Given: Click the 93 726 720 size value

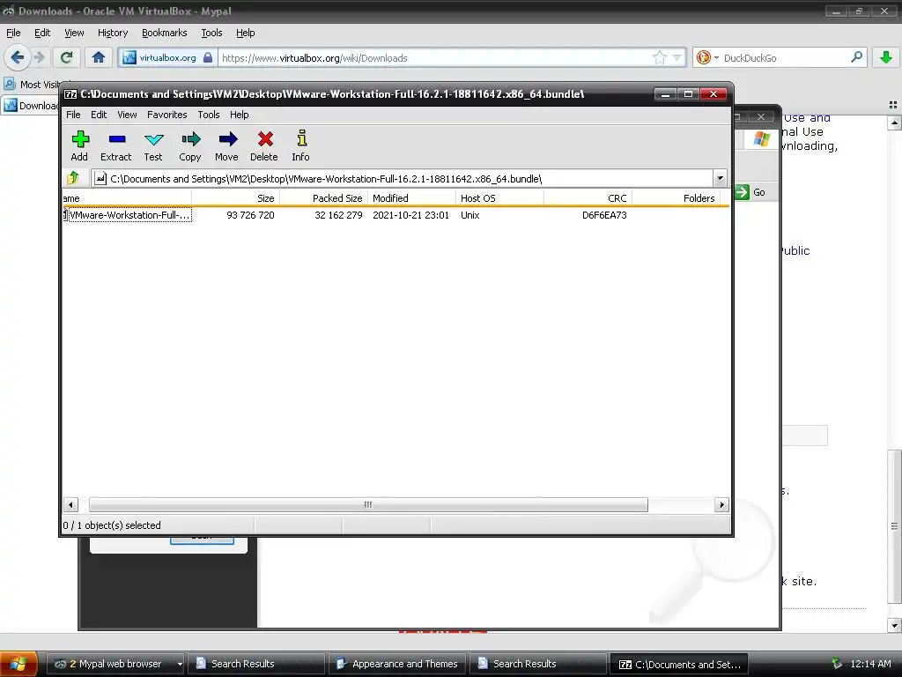Looking at the screenshot, I should tap(250, 215).
